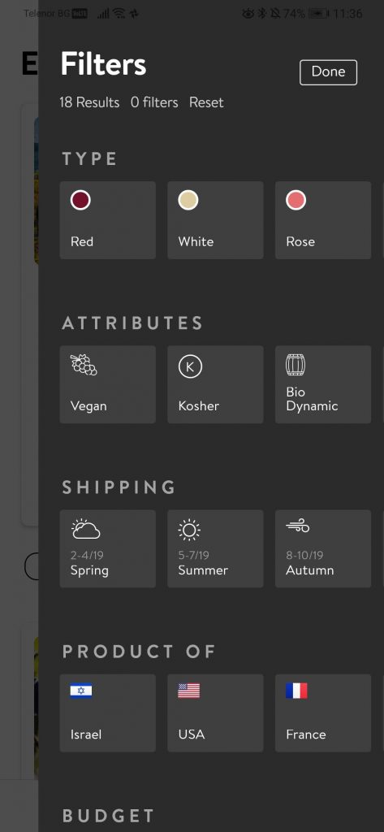Choose the Israel flag icon
The image size is (384, 832).
[81, 691]
